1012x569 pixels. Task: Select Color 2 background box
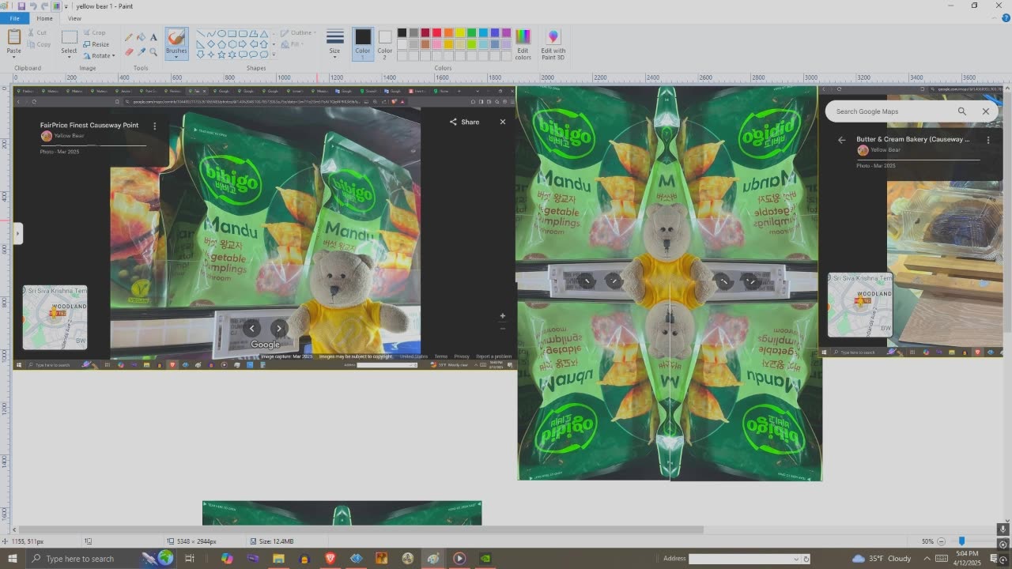point(384,44)
